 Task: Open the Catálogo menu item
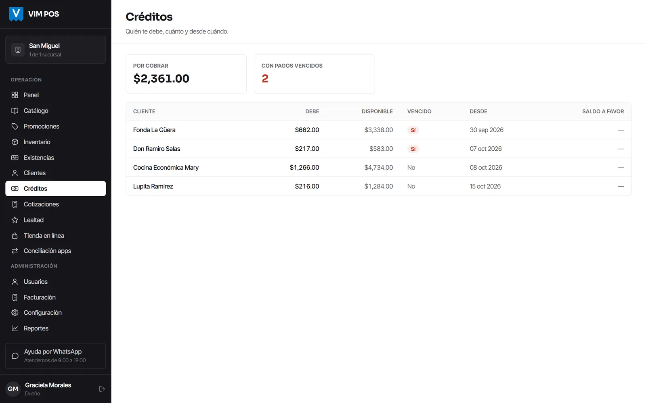click(x=56, y=111)
